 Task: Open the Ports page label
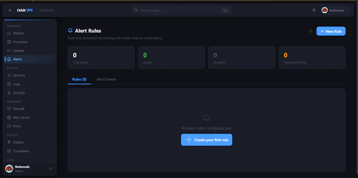point(17,126)
